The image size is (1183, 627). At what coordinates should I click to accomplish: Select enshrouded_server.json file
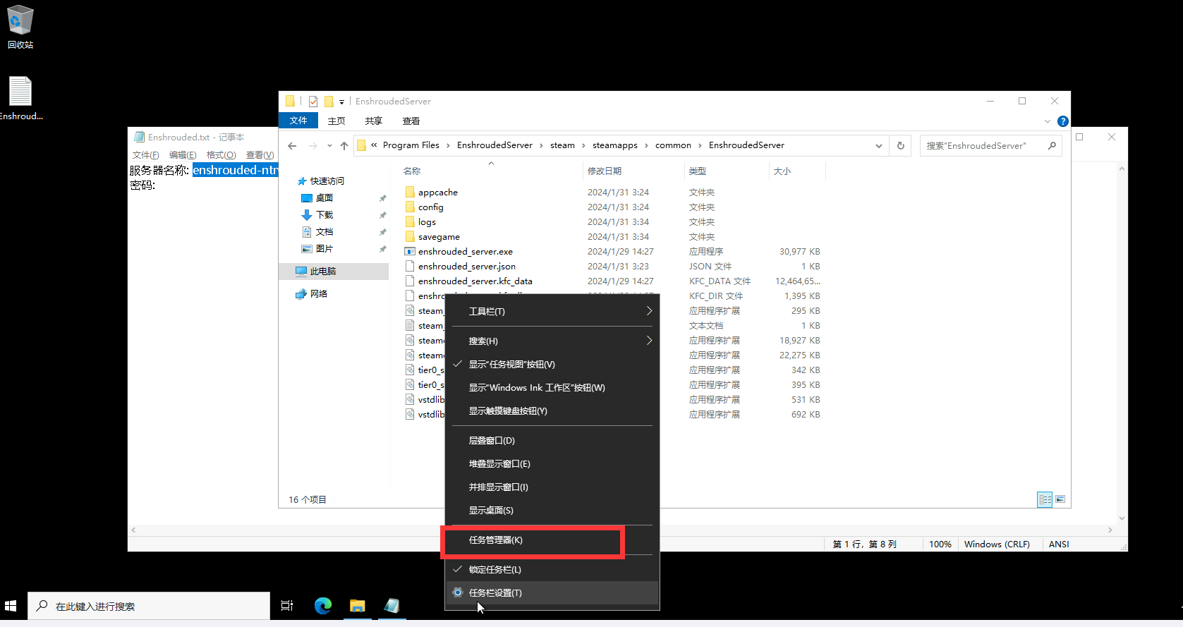pyautogui.click(x=466, y=267)
